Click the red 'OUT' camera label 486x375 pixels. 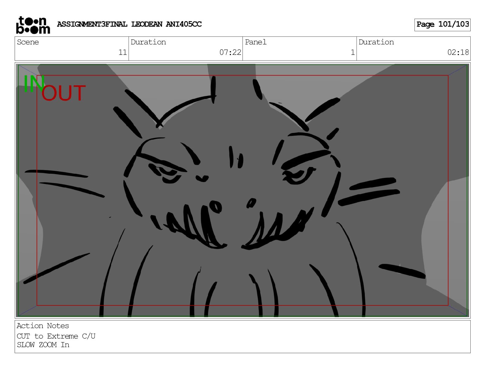(64, 93)
